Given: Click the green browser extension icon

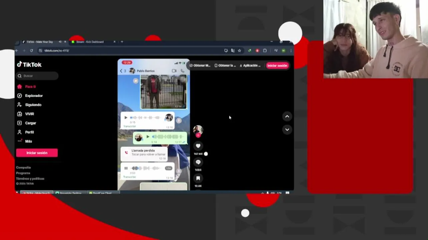Looking at the screenshot, I should pyautogui.click(x=249, y=51).
